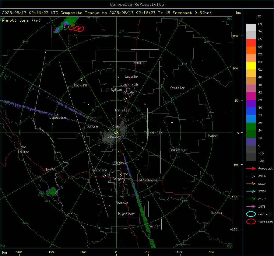Screen dimensions: 274x256
Task: Click the slate-purple swatch between 10 and 0
Action: [251, 142]
